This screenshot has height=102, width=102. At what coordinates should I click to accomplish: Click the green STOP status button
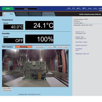coord(8,9)
